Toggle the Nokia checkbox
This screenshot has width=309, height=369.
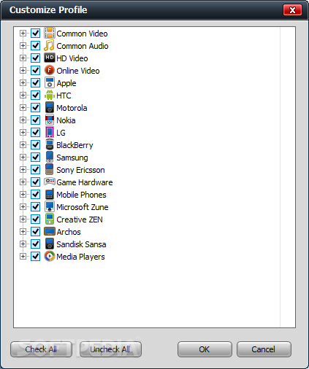point(36,120)
